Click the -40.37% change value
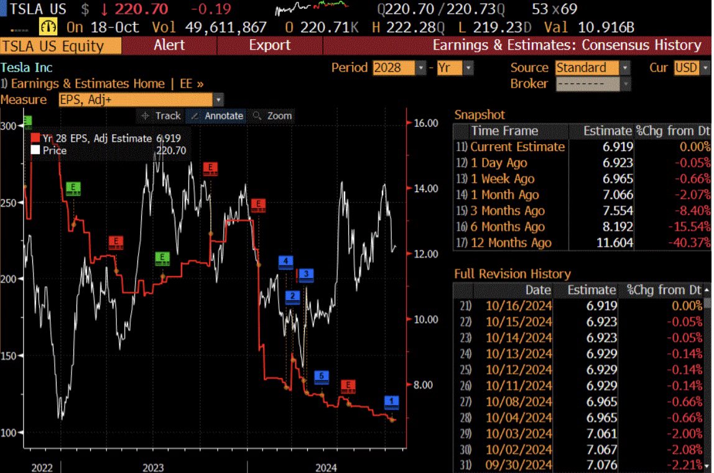This screenshot has width=714, height=473. tap(689, 242)
